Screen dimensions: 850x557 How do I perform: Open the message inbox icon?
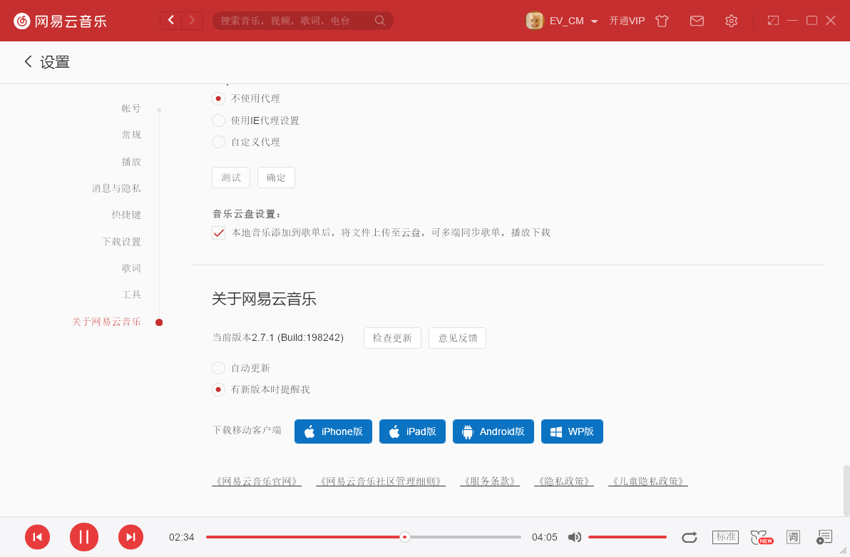[697, 21]
